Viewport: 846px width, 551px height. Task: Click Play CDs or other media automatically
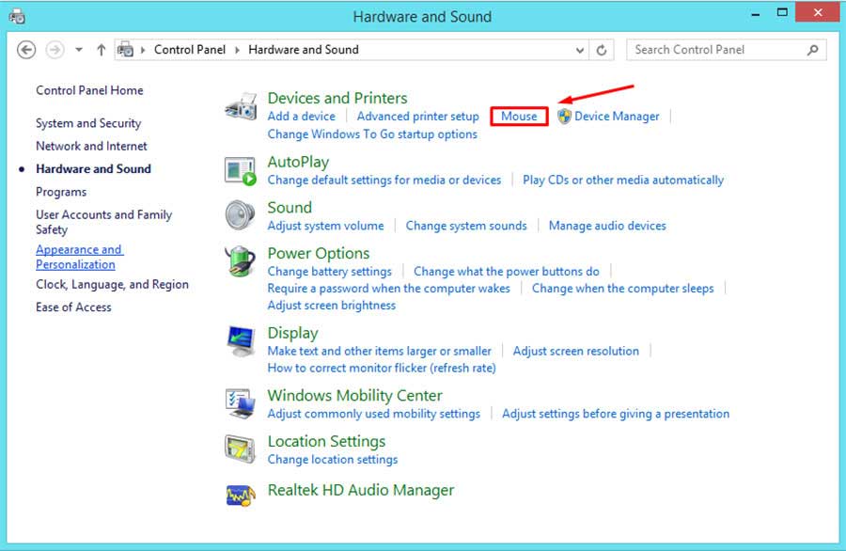pyautogui.click(x=623, y=181)
